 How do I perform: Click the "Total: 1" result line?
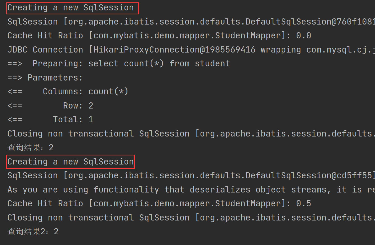[50, 119]
